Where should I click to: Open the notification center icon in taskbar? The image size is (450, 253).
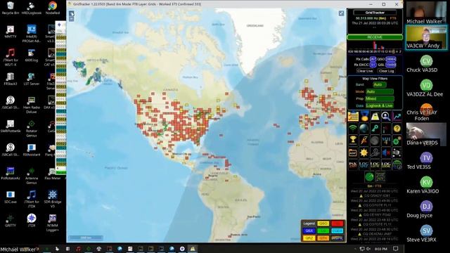pos(396,249)
